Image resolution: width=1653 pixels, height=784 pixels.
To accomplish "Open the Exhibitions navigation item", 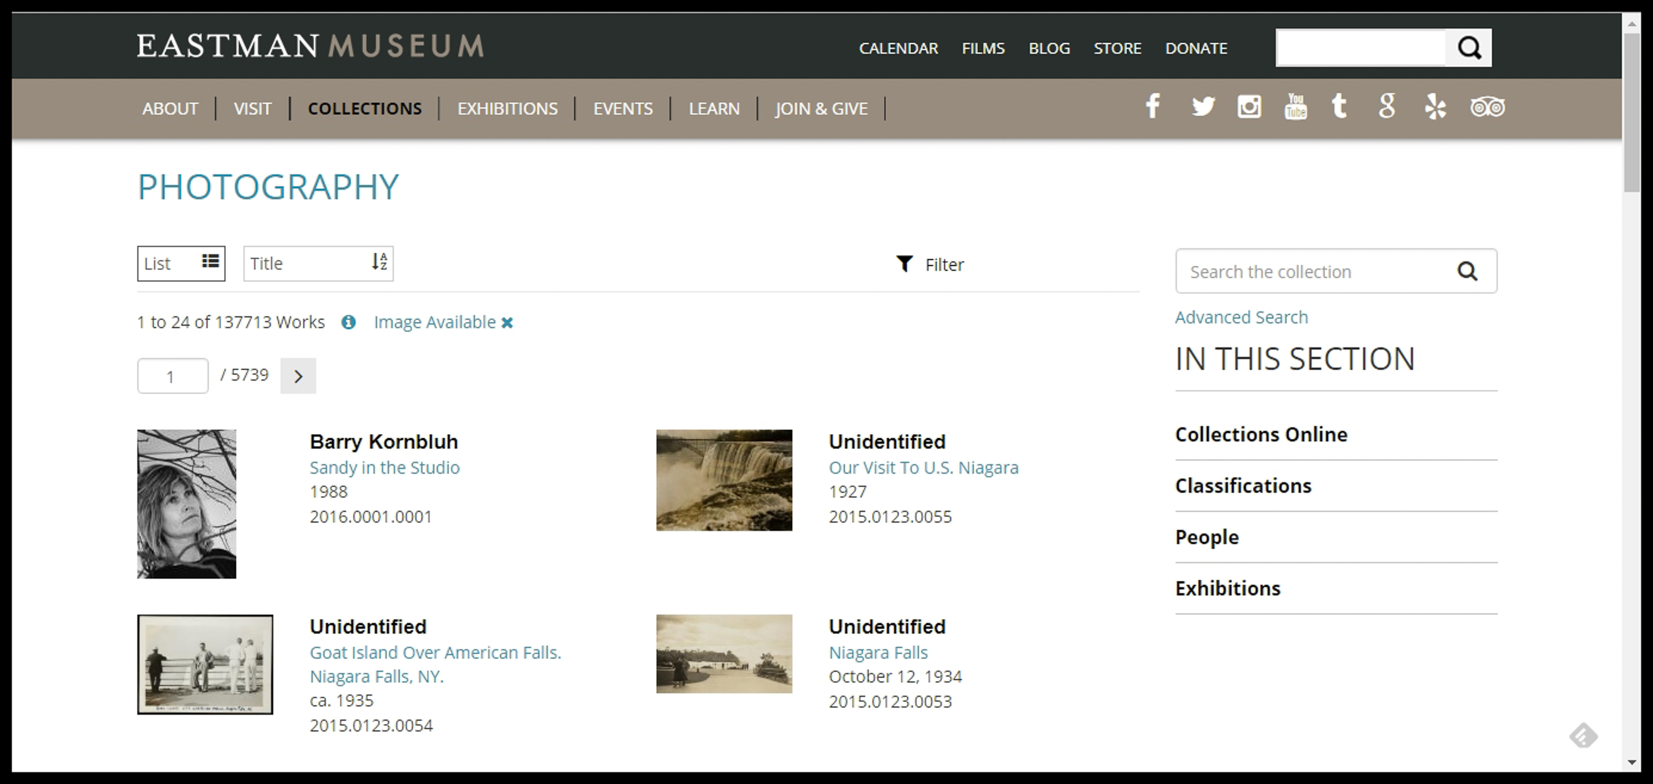I will point(507,108).
